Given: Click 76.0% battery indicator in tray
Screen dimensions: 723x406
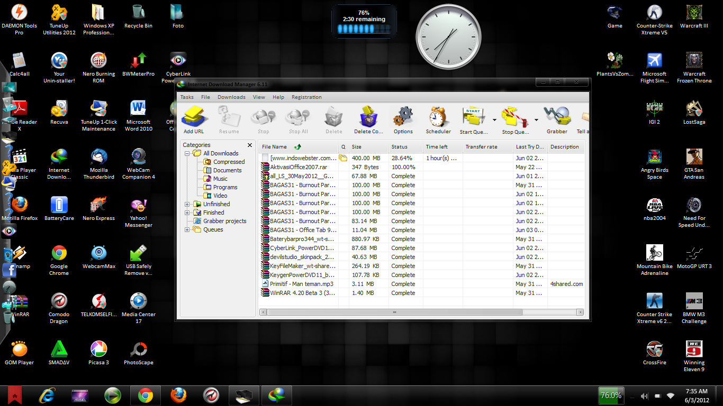Looking at the screenshot, I should point(610,395).
